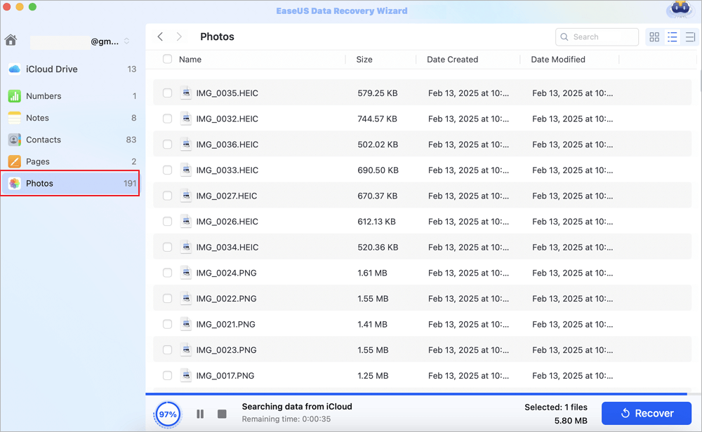
Task: Go back with the left arrow
Action: tap(161, 36)
